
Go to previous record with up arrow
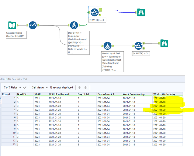(x=80, y=87)
